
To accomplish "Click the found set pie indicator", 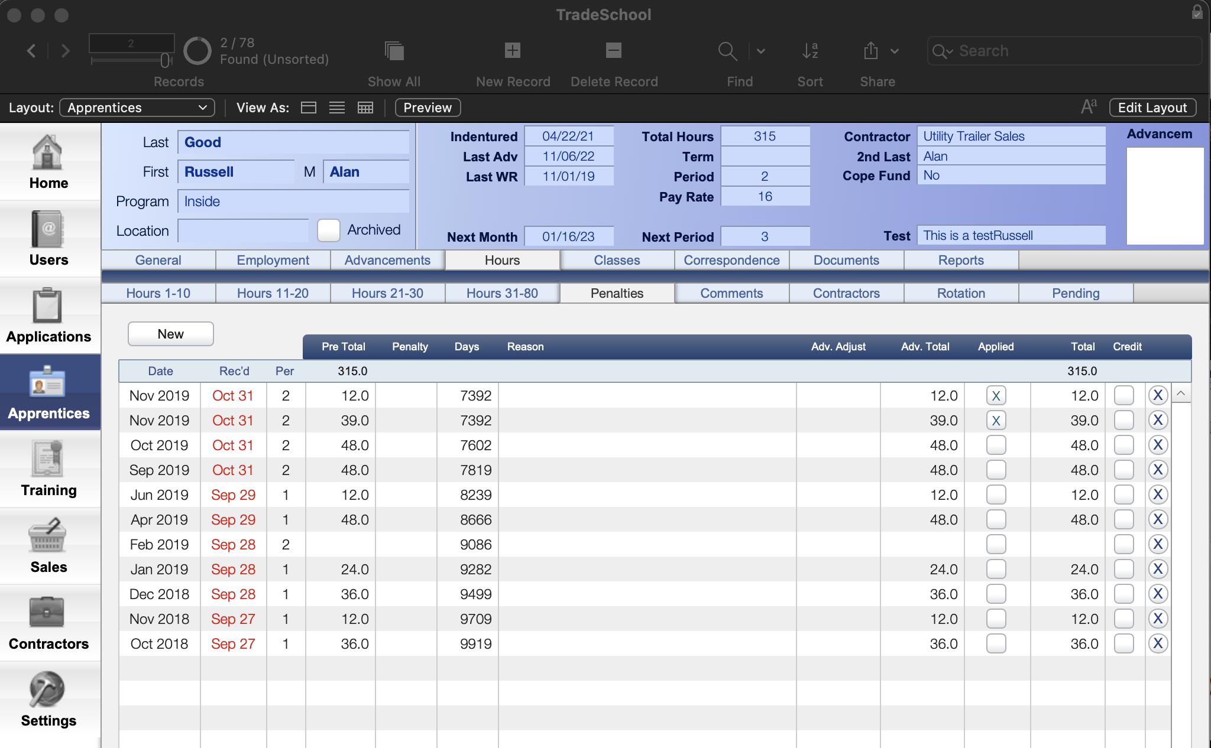I will [x=197, y=51].
